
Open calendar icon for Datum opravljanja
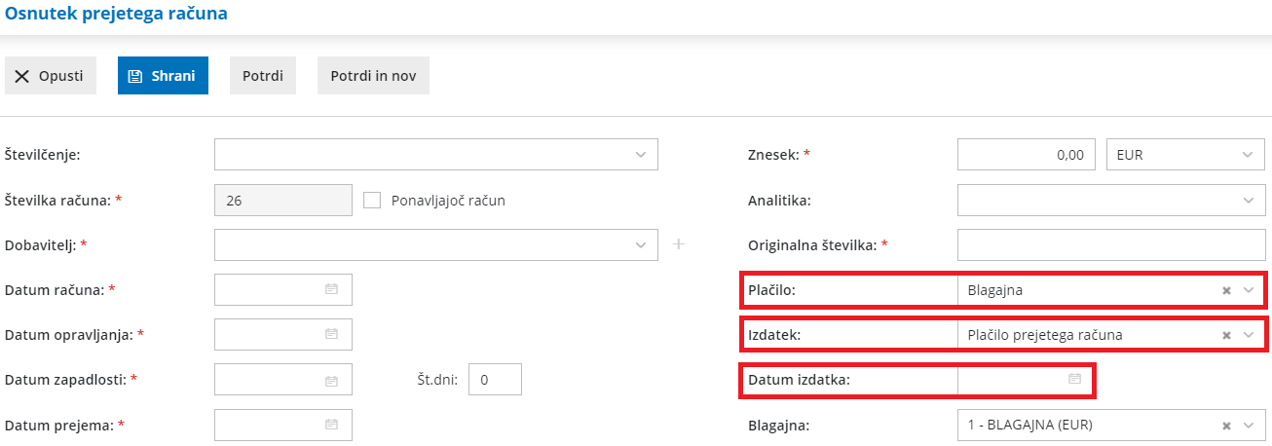(x=331, y=334)
